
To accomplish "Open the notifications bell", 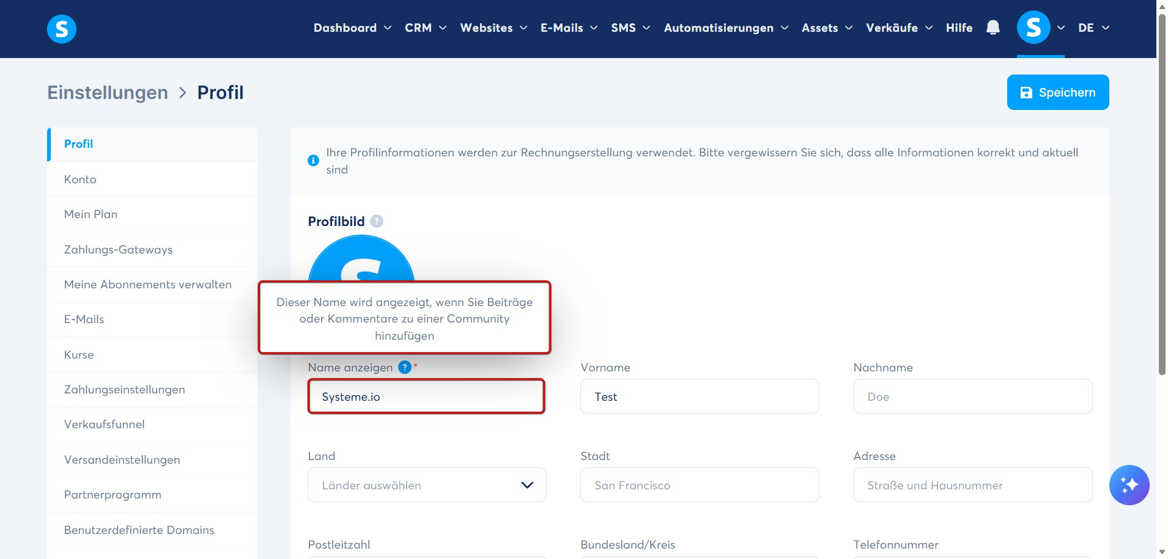I will click(x=993, y=27).
